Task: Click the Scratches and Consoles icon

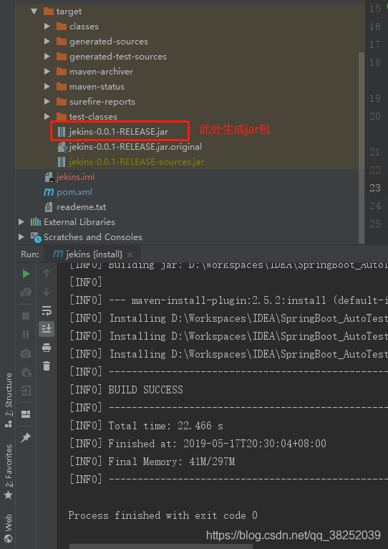Action: click(36, 237)
